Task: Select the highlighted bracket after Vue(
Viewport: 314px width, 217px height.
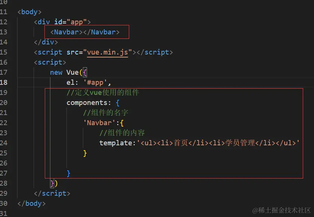Action: [x=85, y=72]
